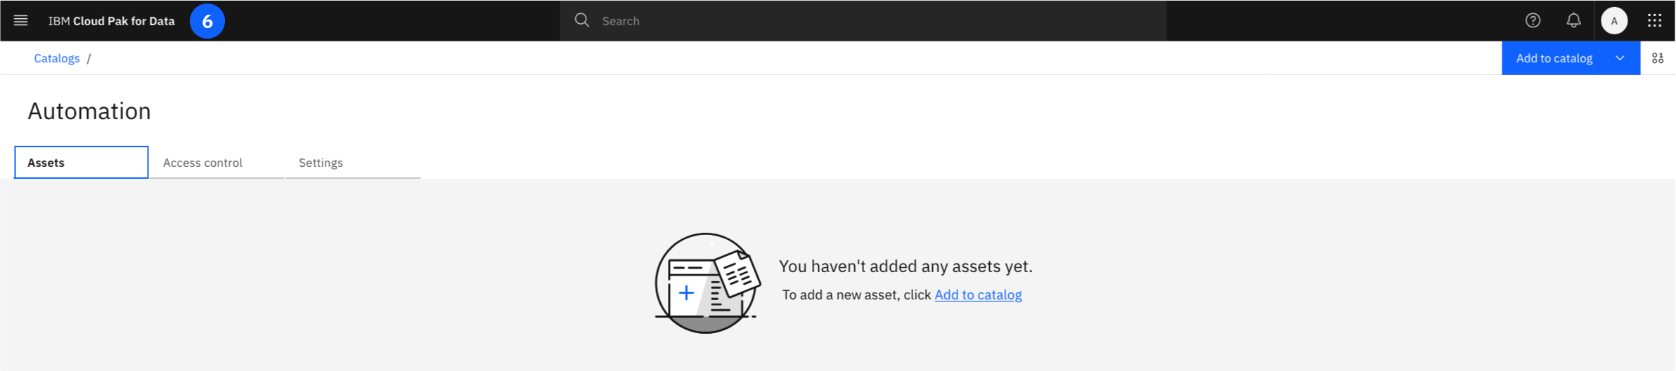Go back via Catalogs breadcrumb link

pyautogui.click(x=57, y=58)
